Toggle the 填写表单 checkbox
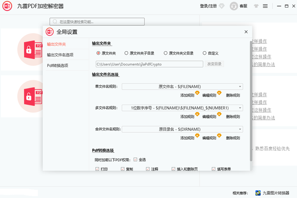This screenshot has width=297, height=198. (213, 169)
